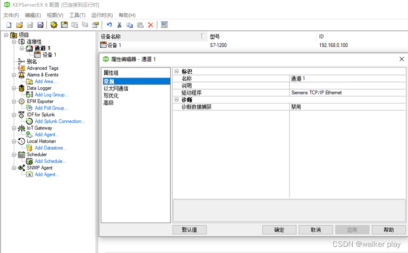Image resolution: width=408 pixels, height=253 pixels.
Task: Open the 运行时(R) menu
Action: pos(102,16)
